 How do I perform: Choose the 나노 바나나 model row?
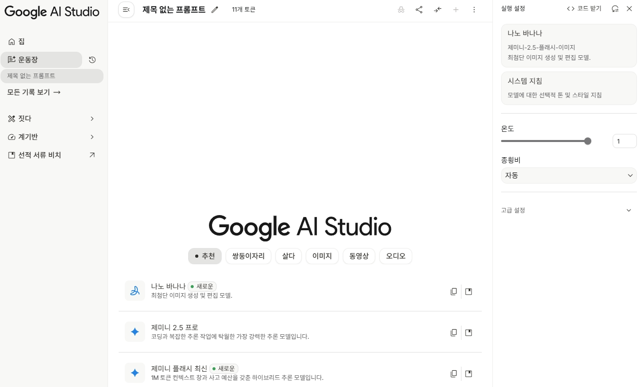tap(300, 291)
